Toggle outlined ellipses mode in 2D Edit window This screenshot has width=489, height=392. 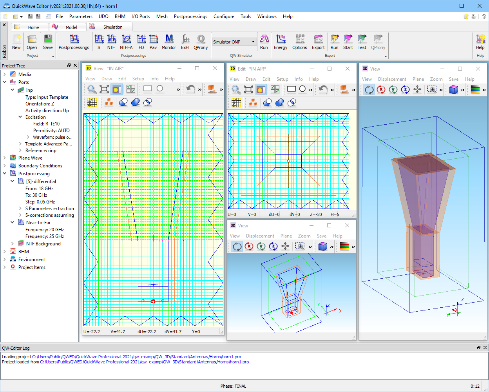point(292,102)
